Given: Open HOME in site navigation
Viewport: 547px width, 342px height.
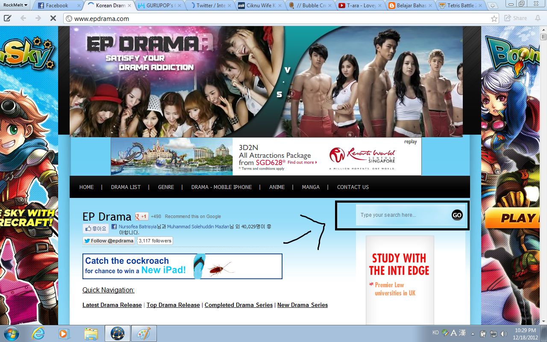Looking at the screenshot, I should point(86,187).
